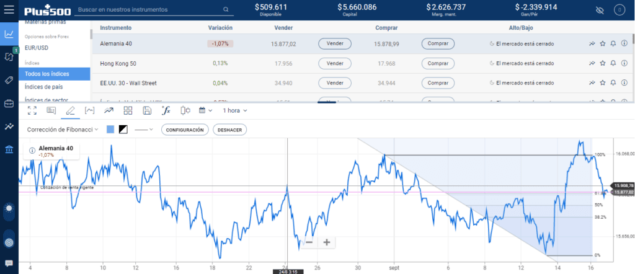Click Comprar button for Alemania 40

tap(438, 44)
